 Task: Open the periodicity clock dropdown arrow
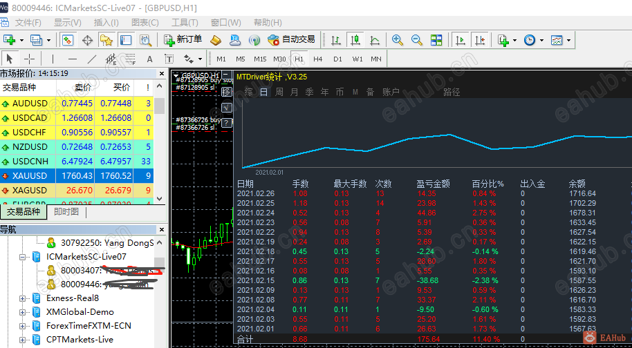point(541,40)
